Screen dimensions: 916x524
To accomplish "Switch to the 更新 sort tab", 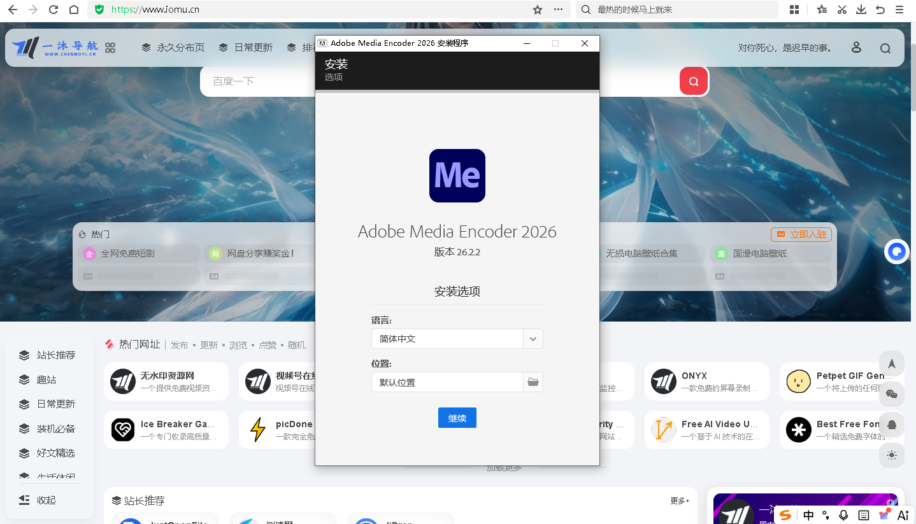I will pyautogui.click(x=209, y=345).
